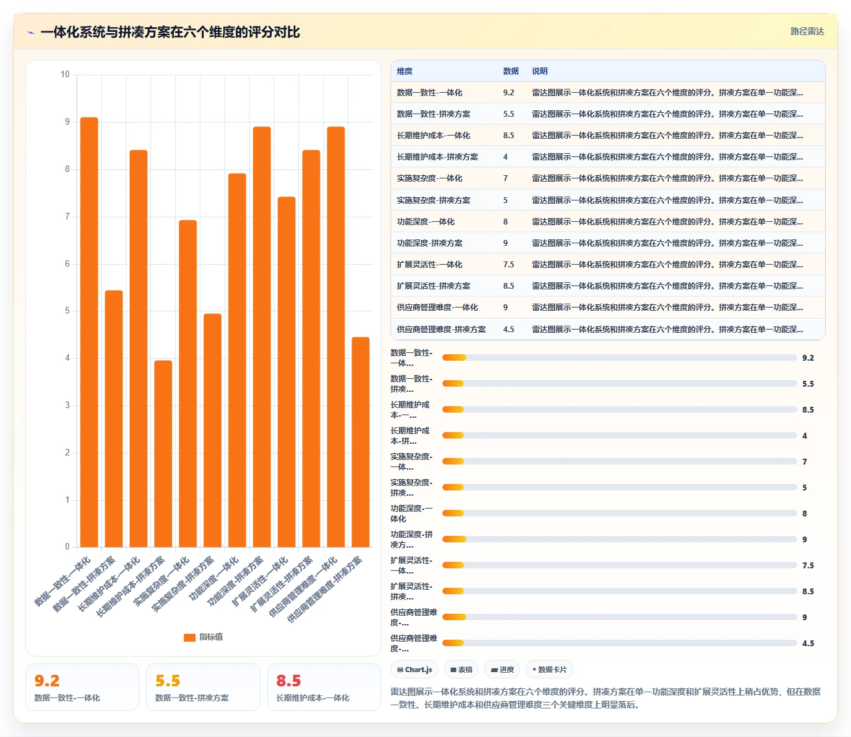Click the 数据卡片 tag
Image resolution: width=851 pixels, height=737 pixels.
pyautogui.click(x=549, y=670)
